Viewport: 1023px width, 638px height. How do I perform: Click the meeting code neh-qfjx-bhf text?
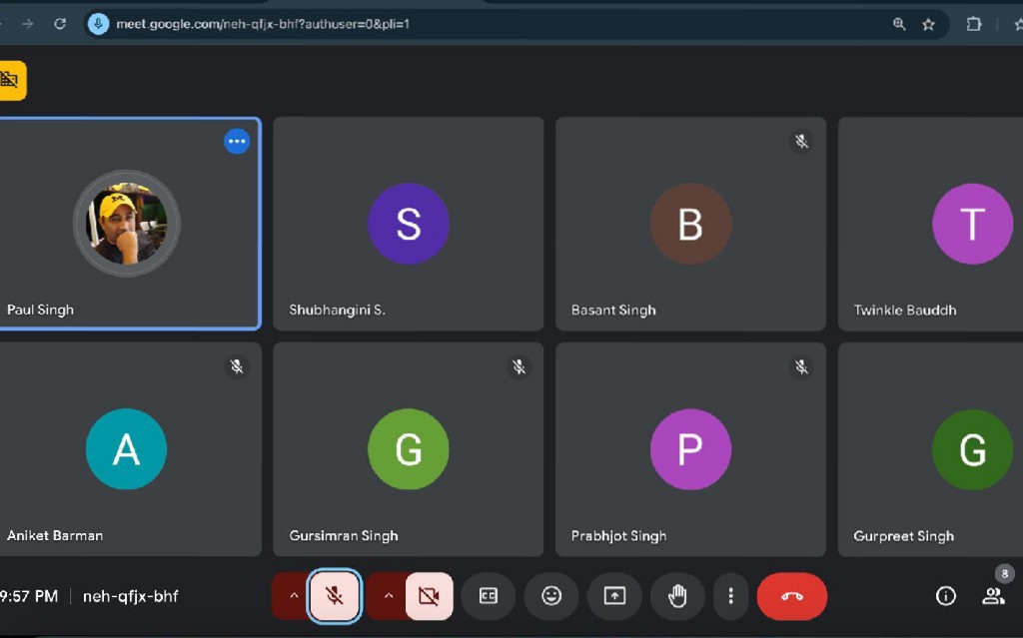pyautogui.click(x=131, y=596)
